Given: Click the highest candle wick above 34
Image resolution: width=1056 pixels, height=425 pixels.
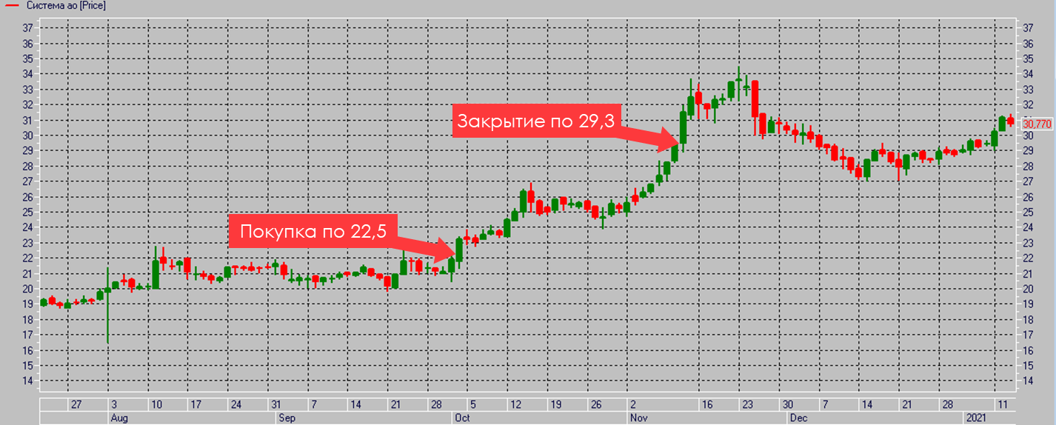Looking at the screenshot, I should tap(738, 73).
